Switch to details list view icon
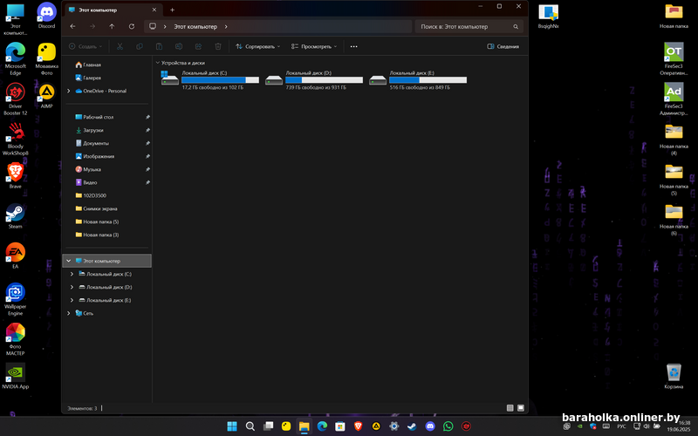Viewport: 698px width, 436px height. pos(510,408)
